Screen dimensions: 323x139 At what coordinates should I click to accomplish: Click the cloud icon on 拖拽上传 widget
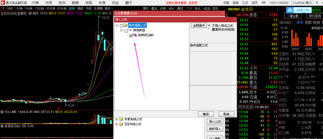[290, 10]
